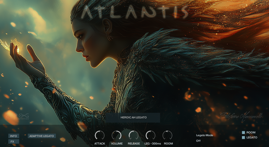Click the VOLUME text label under the knob
This screenshot has width=269, height=147.
(x=117, y=144)
